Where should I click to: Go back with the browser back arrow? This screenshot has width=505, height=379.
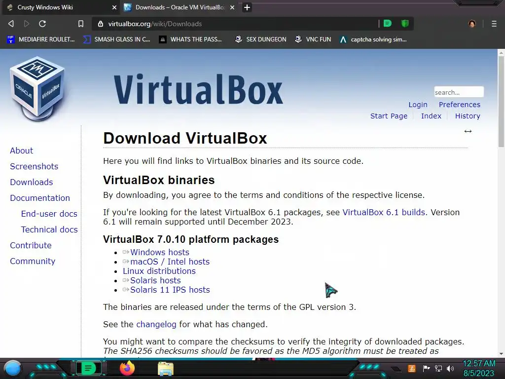point(11,24)
